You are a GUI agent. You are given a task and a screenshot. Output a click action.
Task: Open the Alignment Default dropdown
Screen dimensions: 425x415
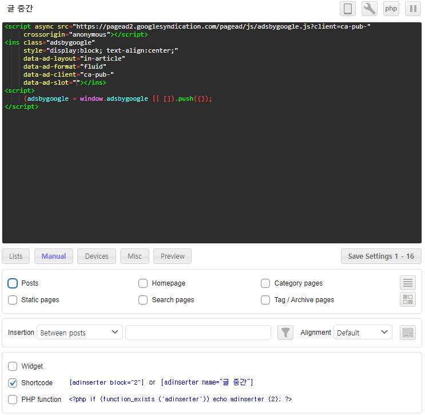tap(363, 332)
